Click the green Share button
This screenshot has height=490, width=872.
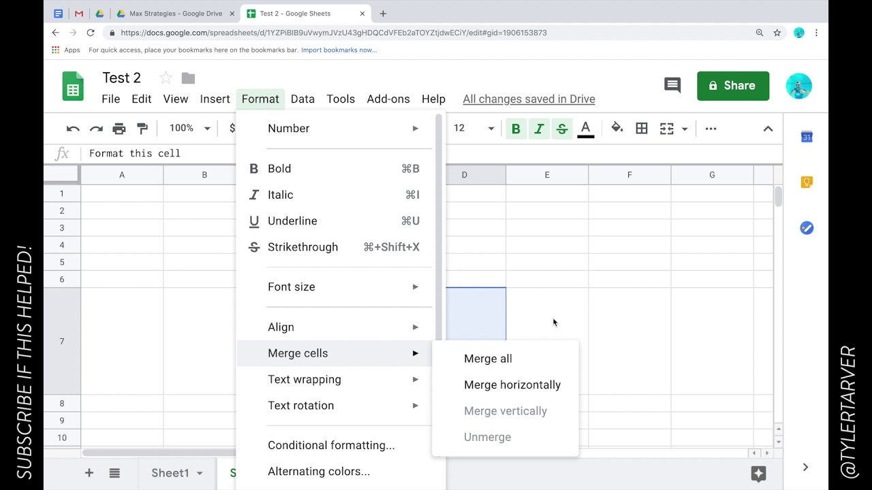pyautogui.click(x=733, y=86)
